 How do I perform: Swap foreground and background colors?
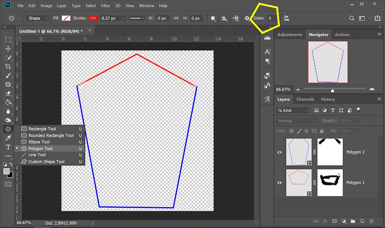pos(11,164)
